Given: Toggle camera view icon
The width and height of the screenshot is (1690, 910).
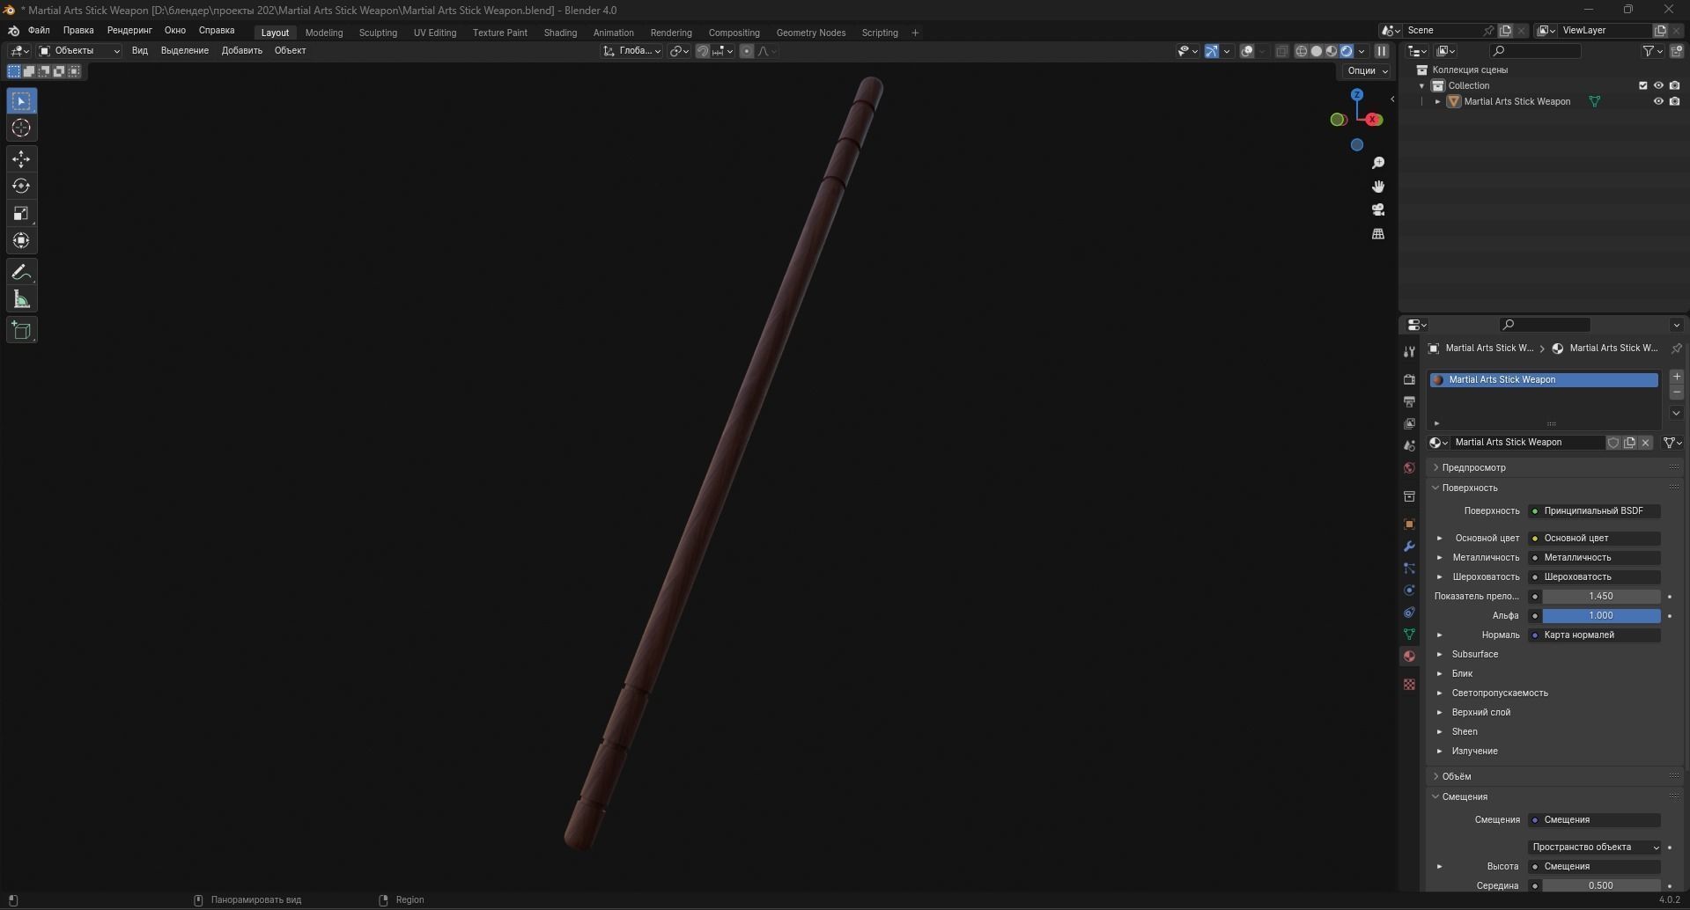Looking at the screenshot, I should pyautogui.click(x=1378, y=209).
